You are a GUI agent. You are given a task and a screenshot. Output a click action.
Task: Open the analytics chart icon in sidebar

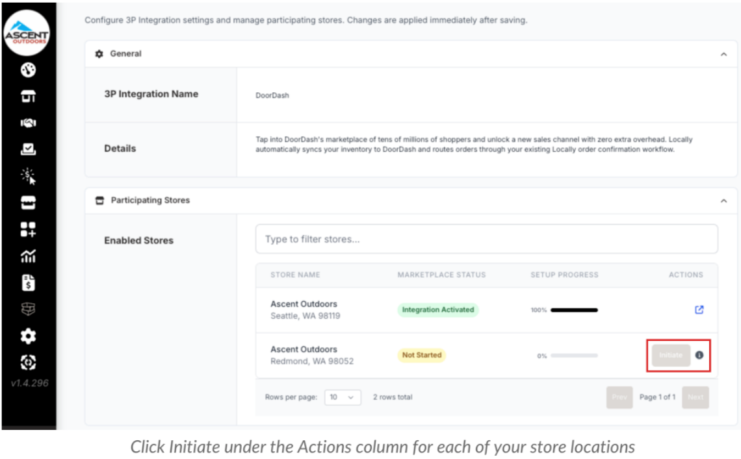[x=28, y=256]
